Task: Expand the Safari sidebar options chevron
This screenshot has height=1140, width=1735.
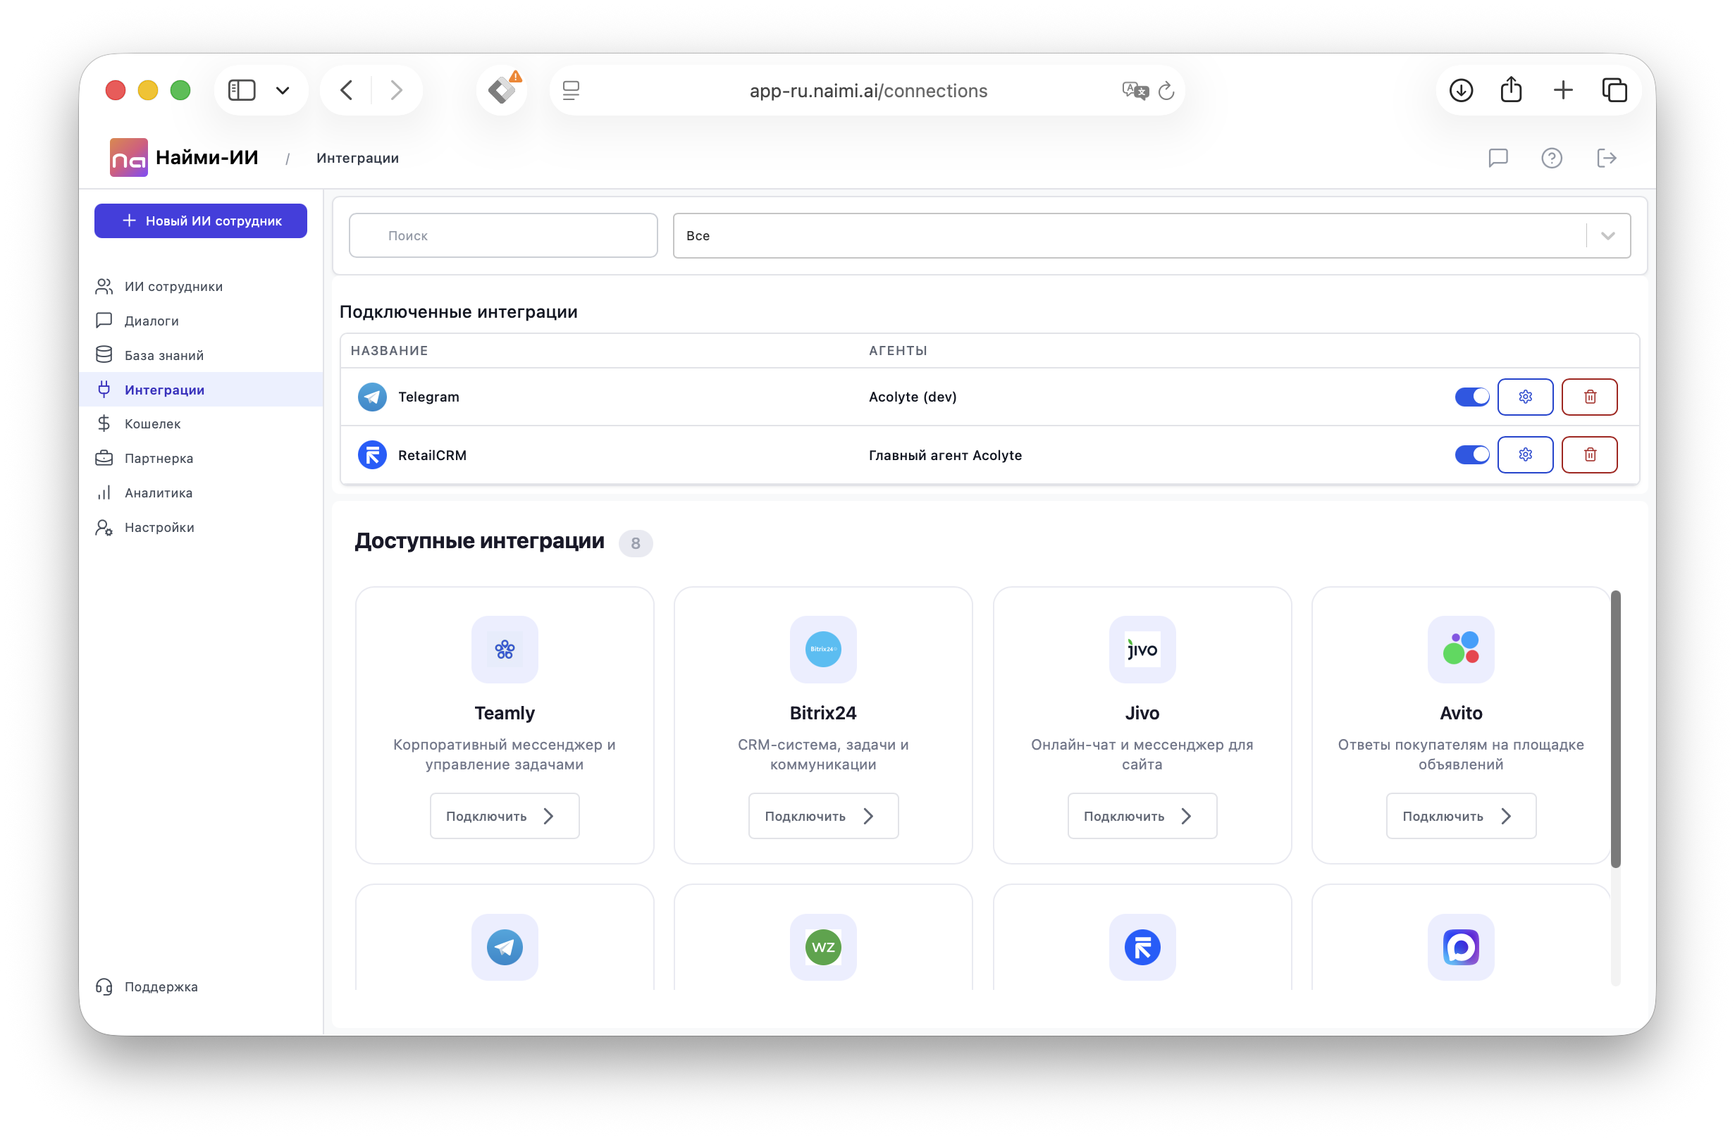Action: 283,90
